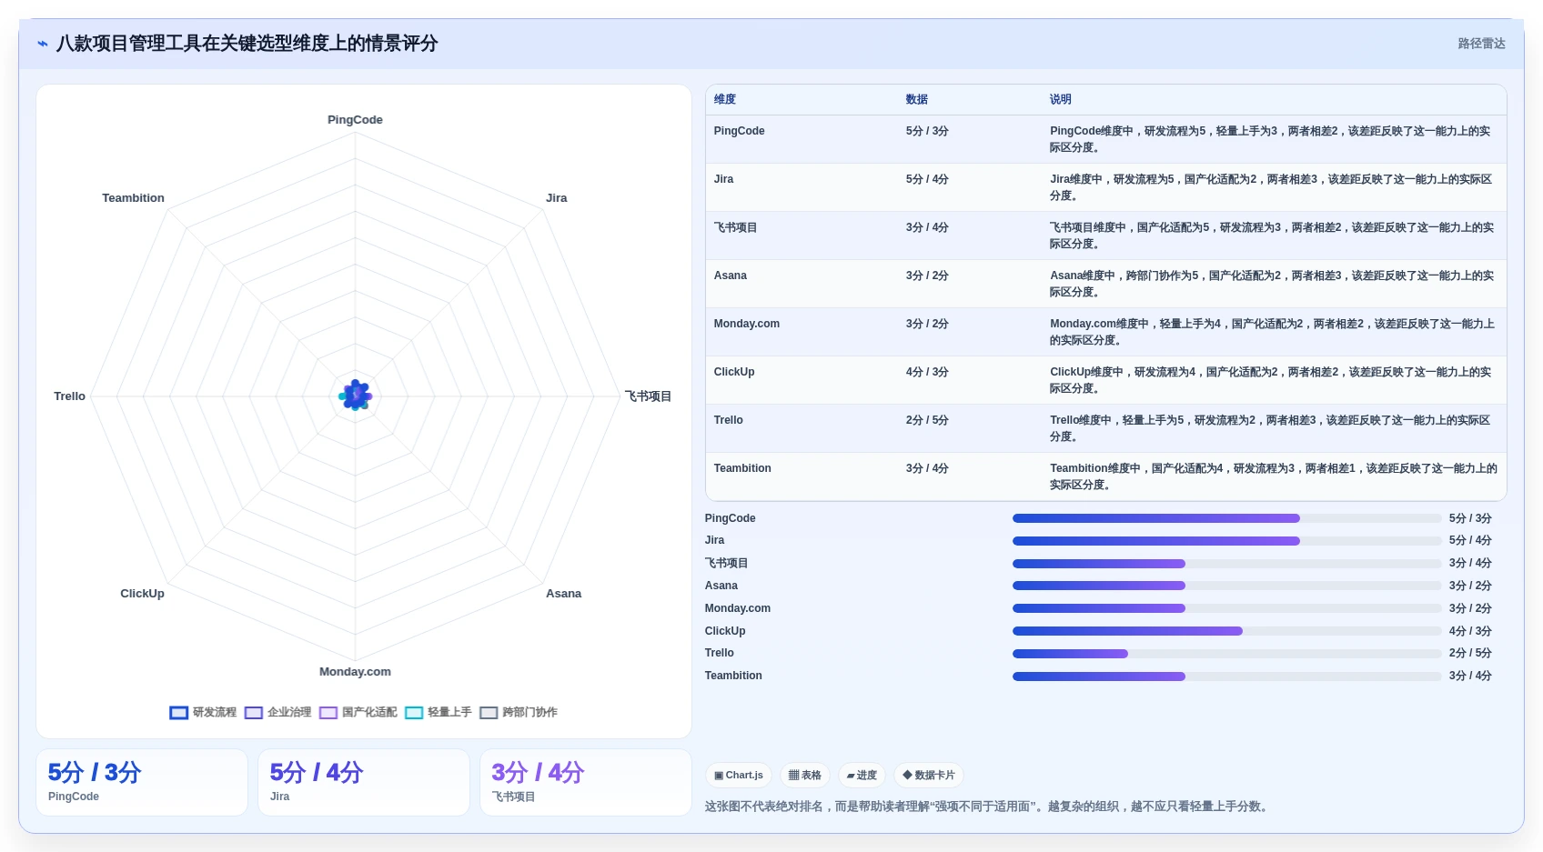Click the 数据卡片 tag chip
Screen dimensions: 1543x852
929,776
